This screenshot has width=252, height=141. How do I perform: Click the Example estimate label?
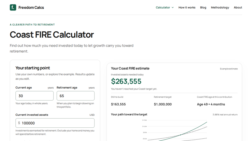click(229, 69)
